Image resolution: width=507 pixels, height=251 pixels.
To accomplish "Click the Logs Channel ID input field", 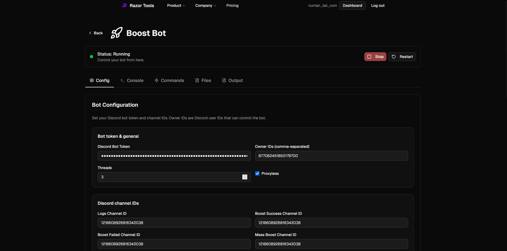I will coord(174,223).
